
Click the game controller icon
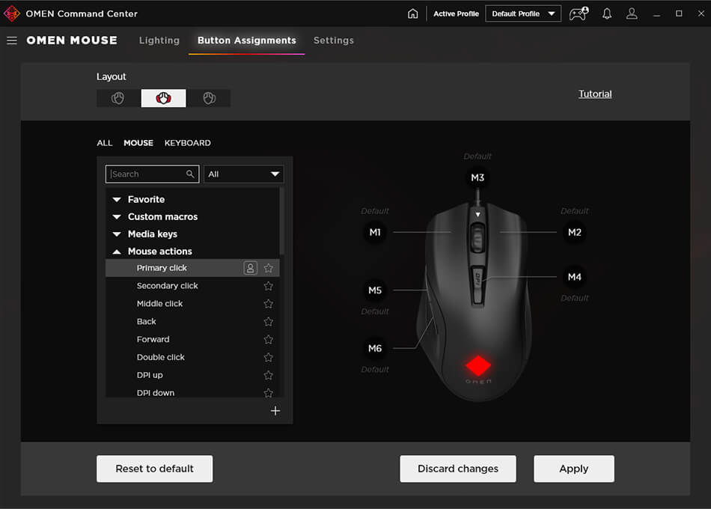click(578, 13)
